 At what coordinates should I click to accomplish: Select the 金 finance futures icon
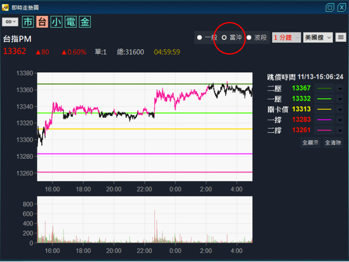pyautogui.click(x=85, y=22)
